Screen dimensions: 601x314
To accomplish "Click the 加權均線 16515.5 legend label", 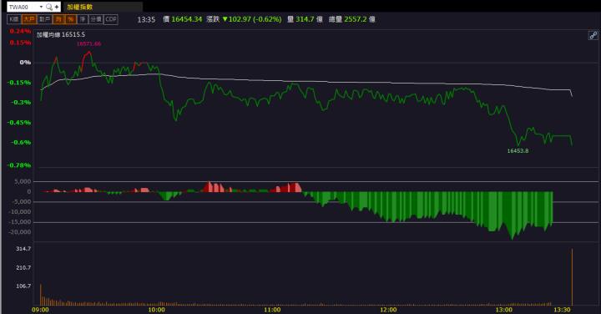I will pos(61,34).
